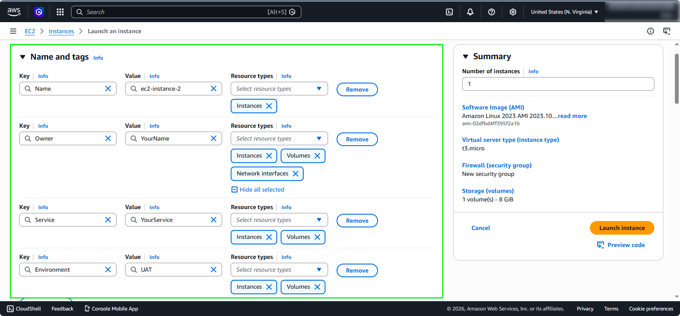The width and height of the screenshot is (680, 316).
Task: Open the Preview code link
Action: 621,245
